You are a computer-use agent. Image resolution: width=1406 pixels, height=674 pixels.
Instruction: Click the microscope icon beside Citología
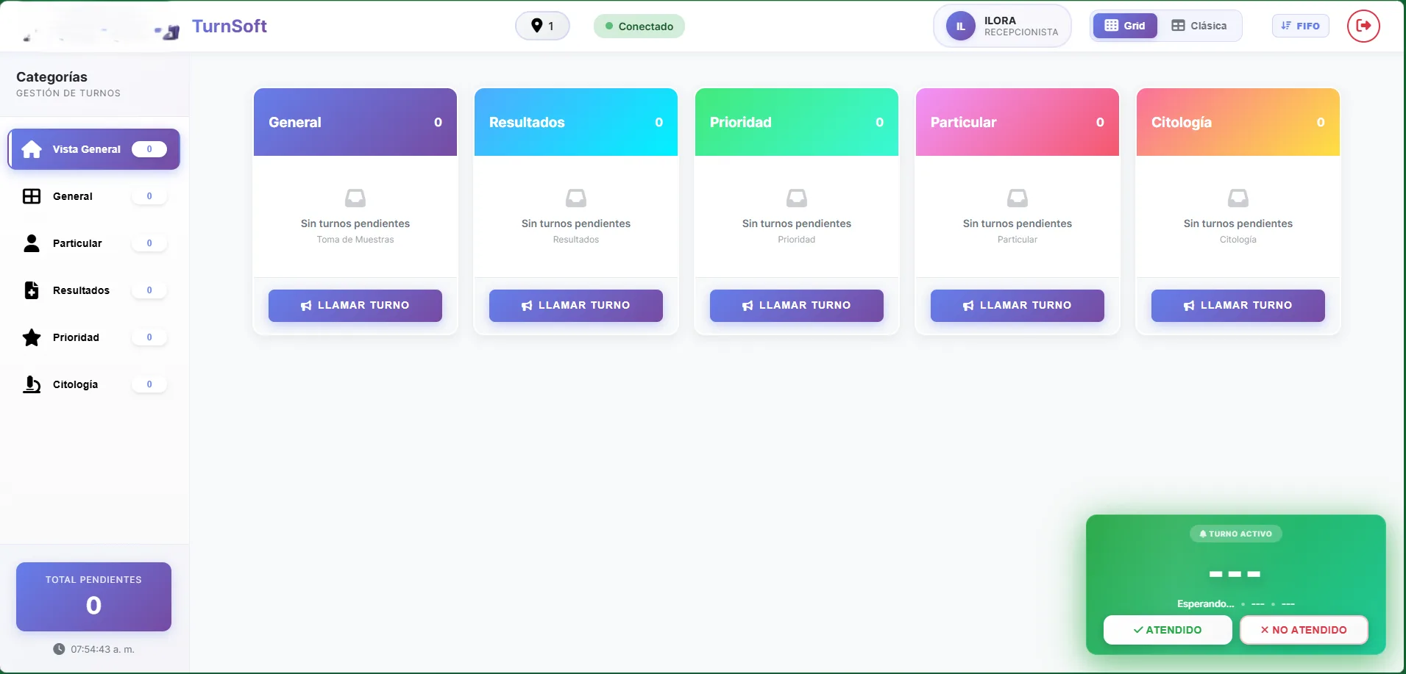point(32,384)
